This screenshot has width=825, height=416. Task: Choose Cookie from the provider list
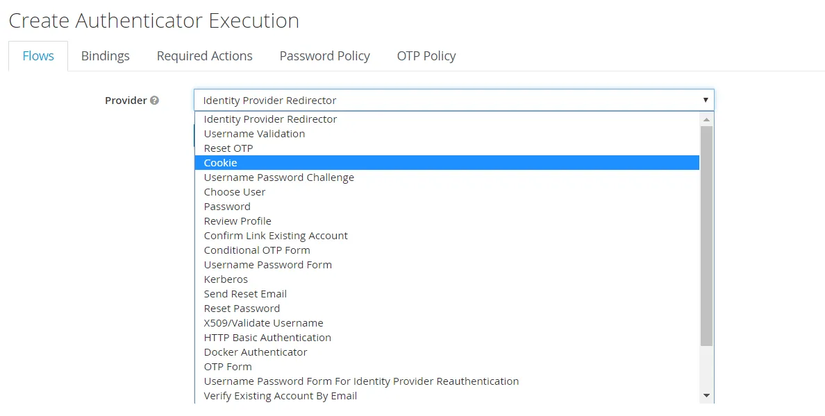click(221, 163)
